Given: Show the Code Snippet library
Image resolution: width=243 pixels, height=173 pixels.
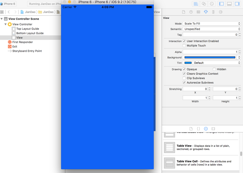Looking at the screenshot, I should (x=198, y=129).
